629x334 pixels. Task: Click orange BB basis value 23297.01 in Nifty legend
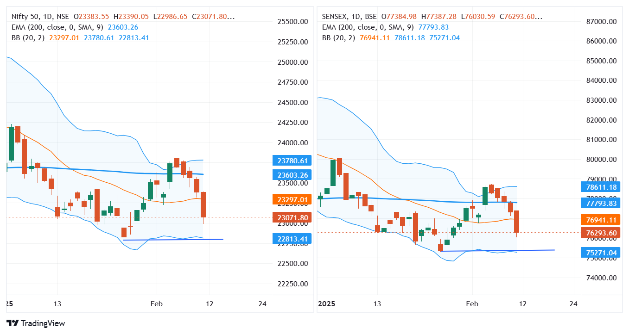pos(64,37)
